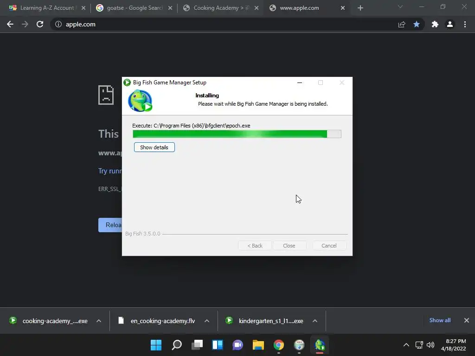Open Task View on taskbar

[197, 345]
